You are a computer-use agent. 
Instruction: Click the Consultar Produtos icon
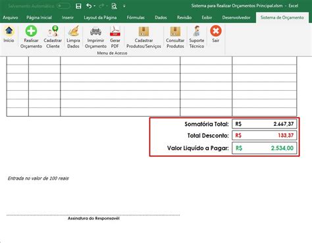[x=175, y=32]
